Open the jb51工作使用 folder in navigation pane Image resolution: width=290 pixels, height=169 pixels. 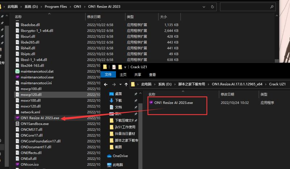point(123,127)
